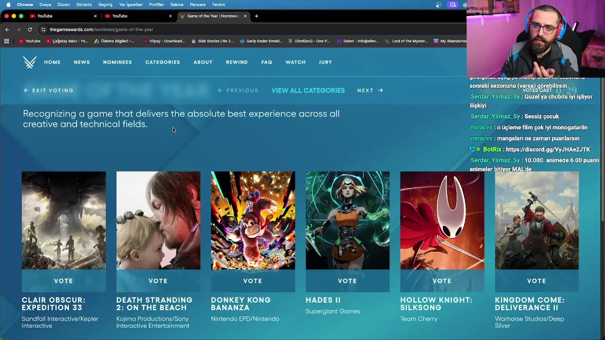Open the Dosya menu
The width and height of the screenshot is (605, 340).
45,5
